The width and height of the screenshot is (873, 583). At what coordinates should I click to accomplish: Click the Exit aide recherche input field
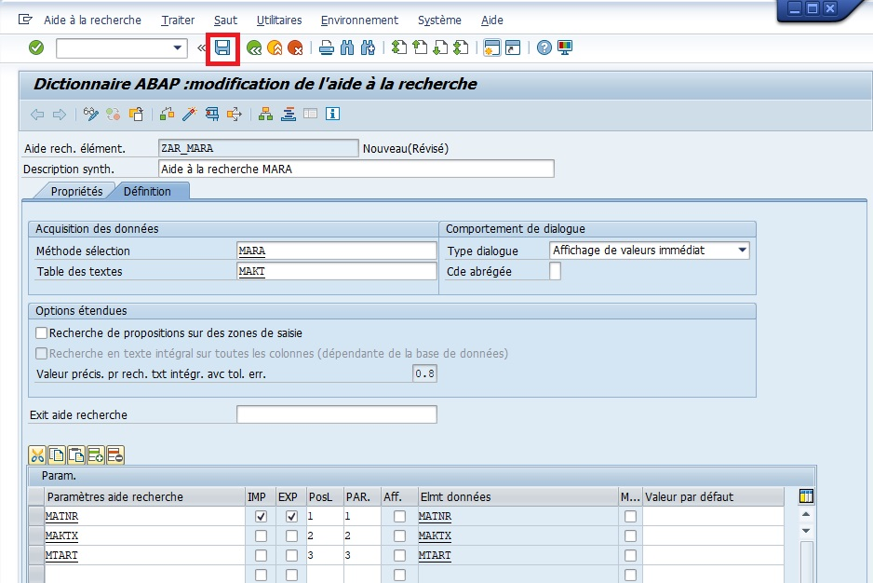(336, 414)
